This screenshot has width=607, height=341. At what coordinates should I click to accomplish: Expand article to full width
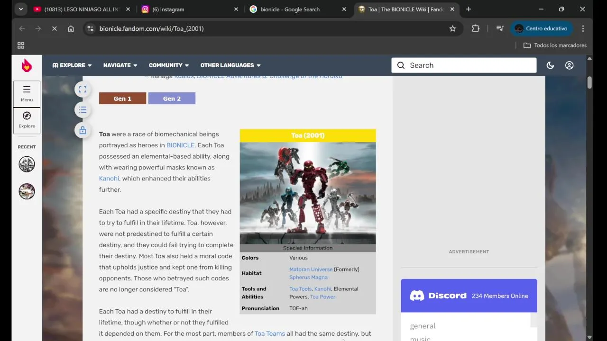[83, 90]
